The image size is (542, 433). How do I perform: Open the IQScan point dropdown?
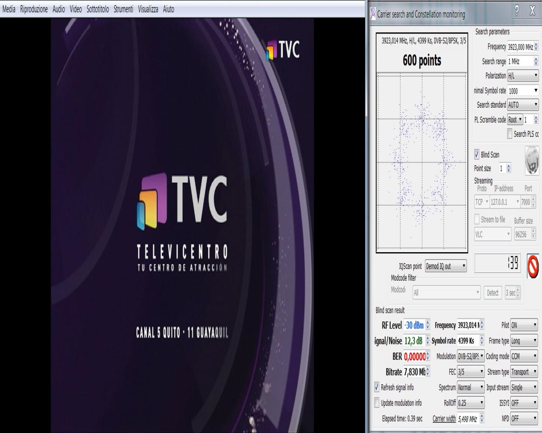pyautogui.click(x=446, y=266)
